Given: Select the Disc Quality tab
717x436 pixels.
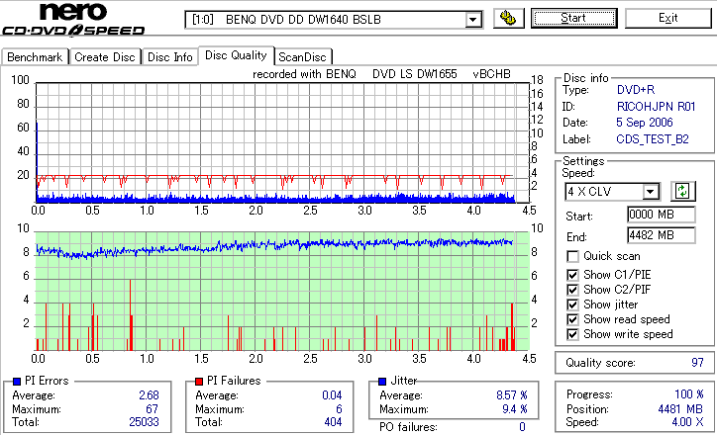Looking at the screenshot, I should point(236,55).
